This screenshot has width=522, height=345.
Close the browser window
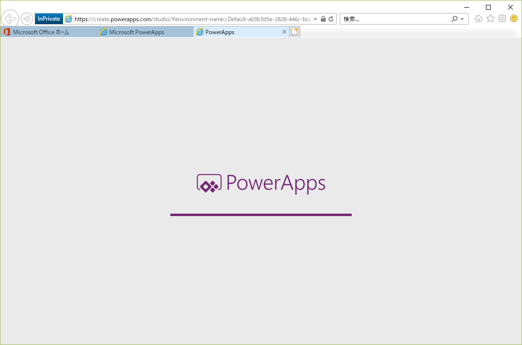[x=510, y=7]
